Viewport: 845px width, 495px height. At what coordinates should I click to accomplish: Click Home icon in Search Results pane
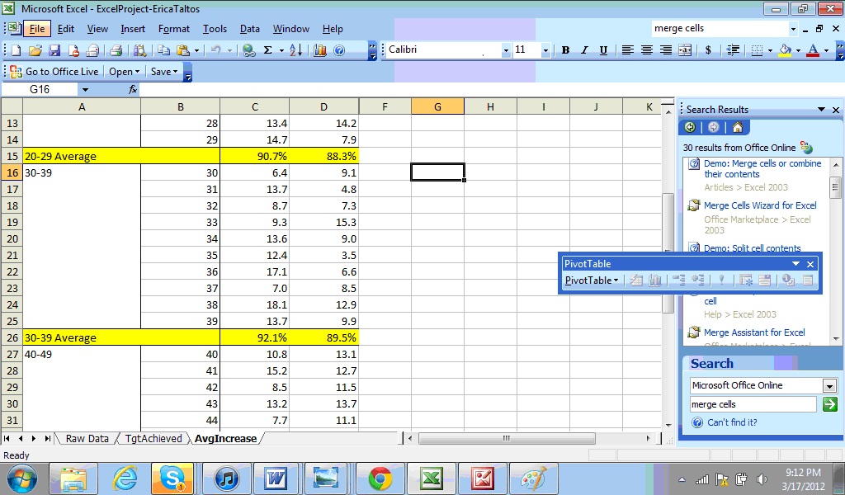point(737,127)
